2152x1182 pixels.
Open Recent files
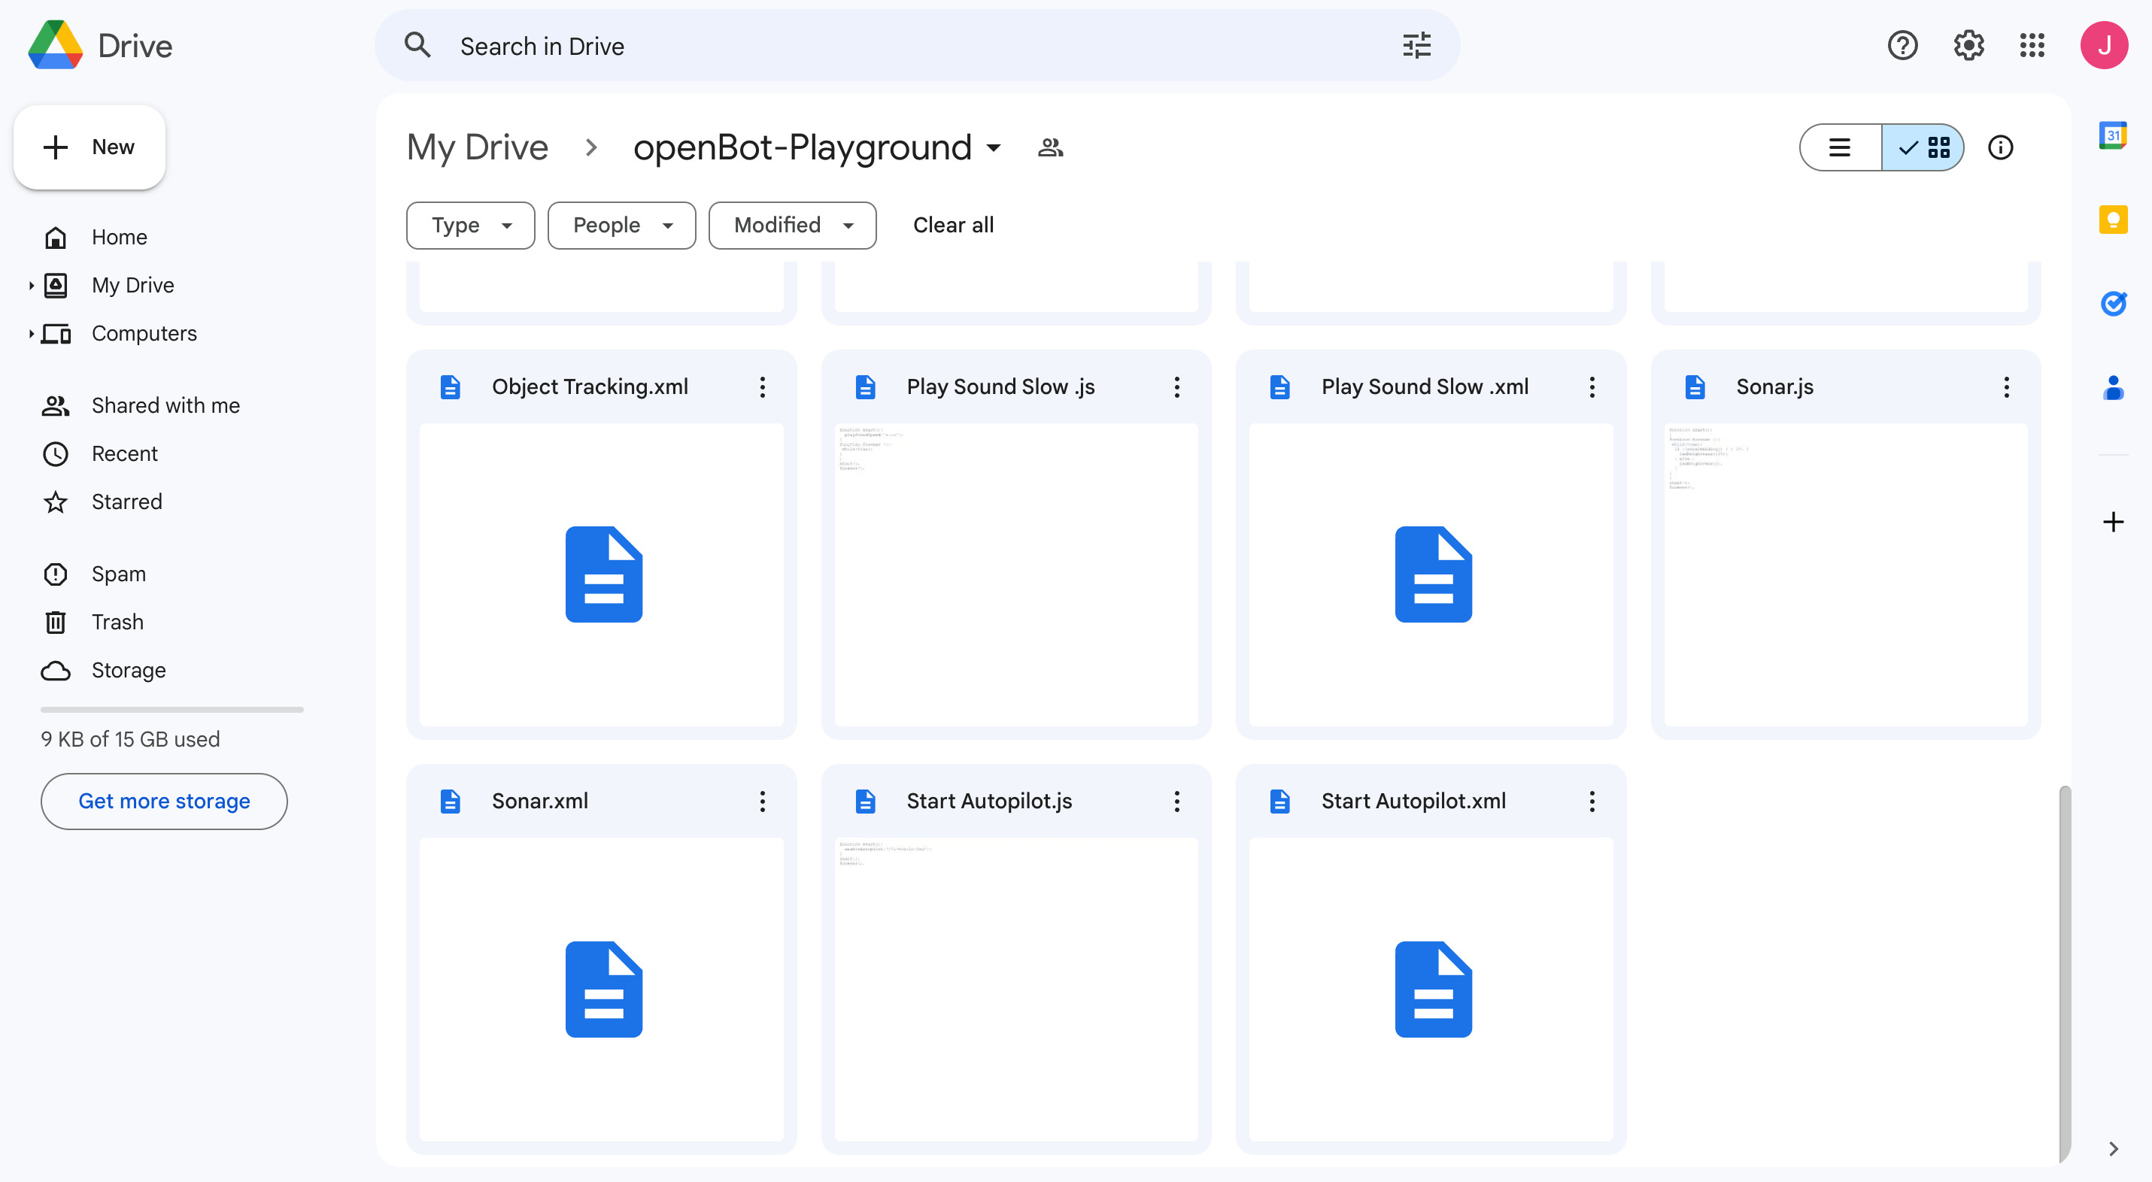tap(124, 454)
